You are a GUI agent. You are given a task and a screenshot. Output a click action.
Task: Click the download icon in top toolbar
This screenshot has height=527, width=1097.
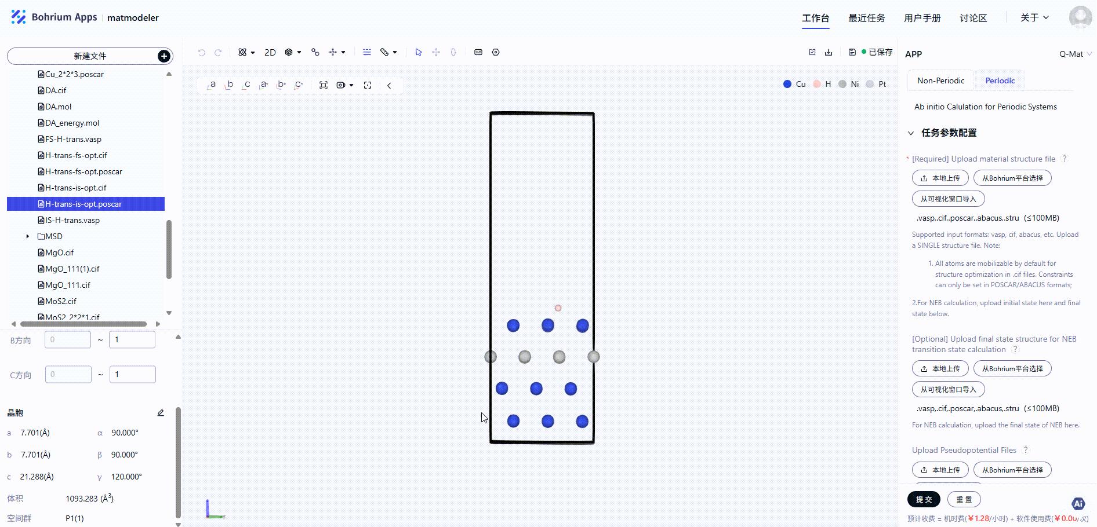coord(829,52)
